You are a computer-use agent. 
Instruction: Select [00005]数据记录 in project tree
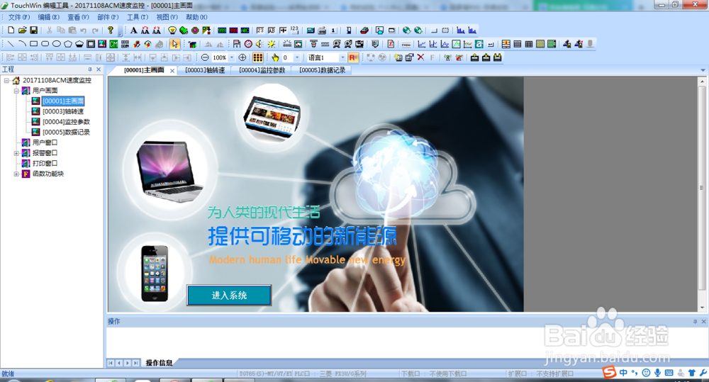pos(66,133)
